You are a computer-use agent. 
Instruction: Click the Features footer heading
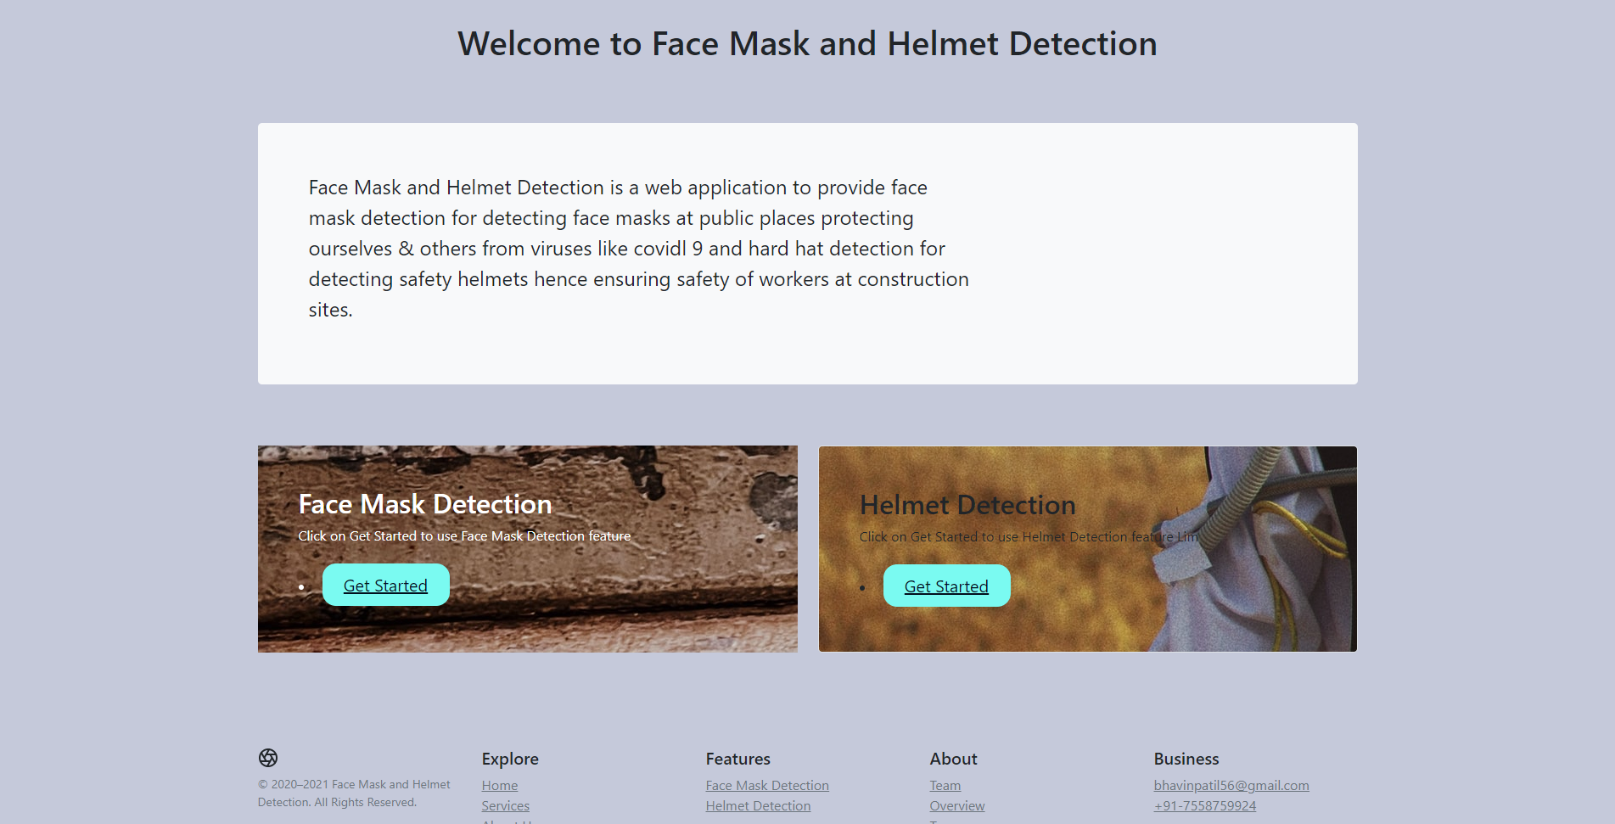pos(738,759)
